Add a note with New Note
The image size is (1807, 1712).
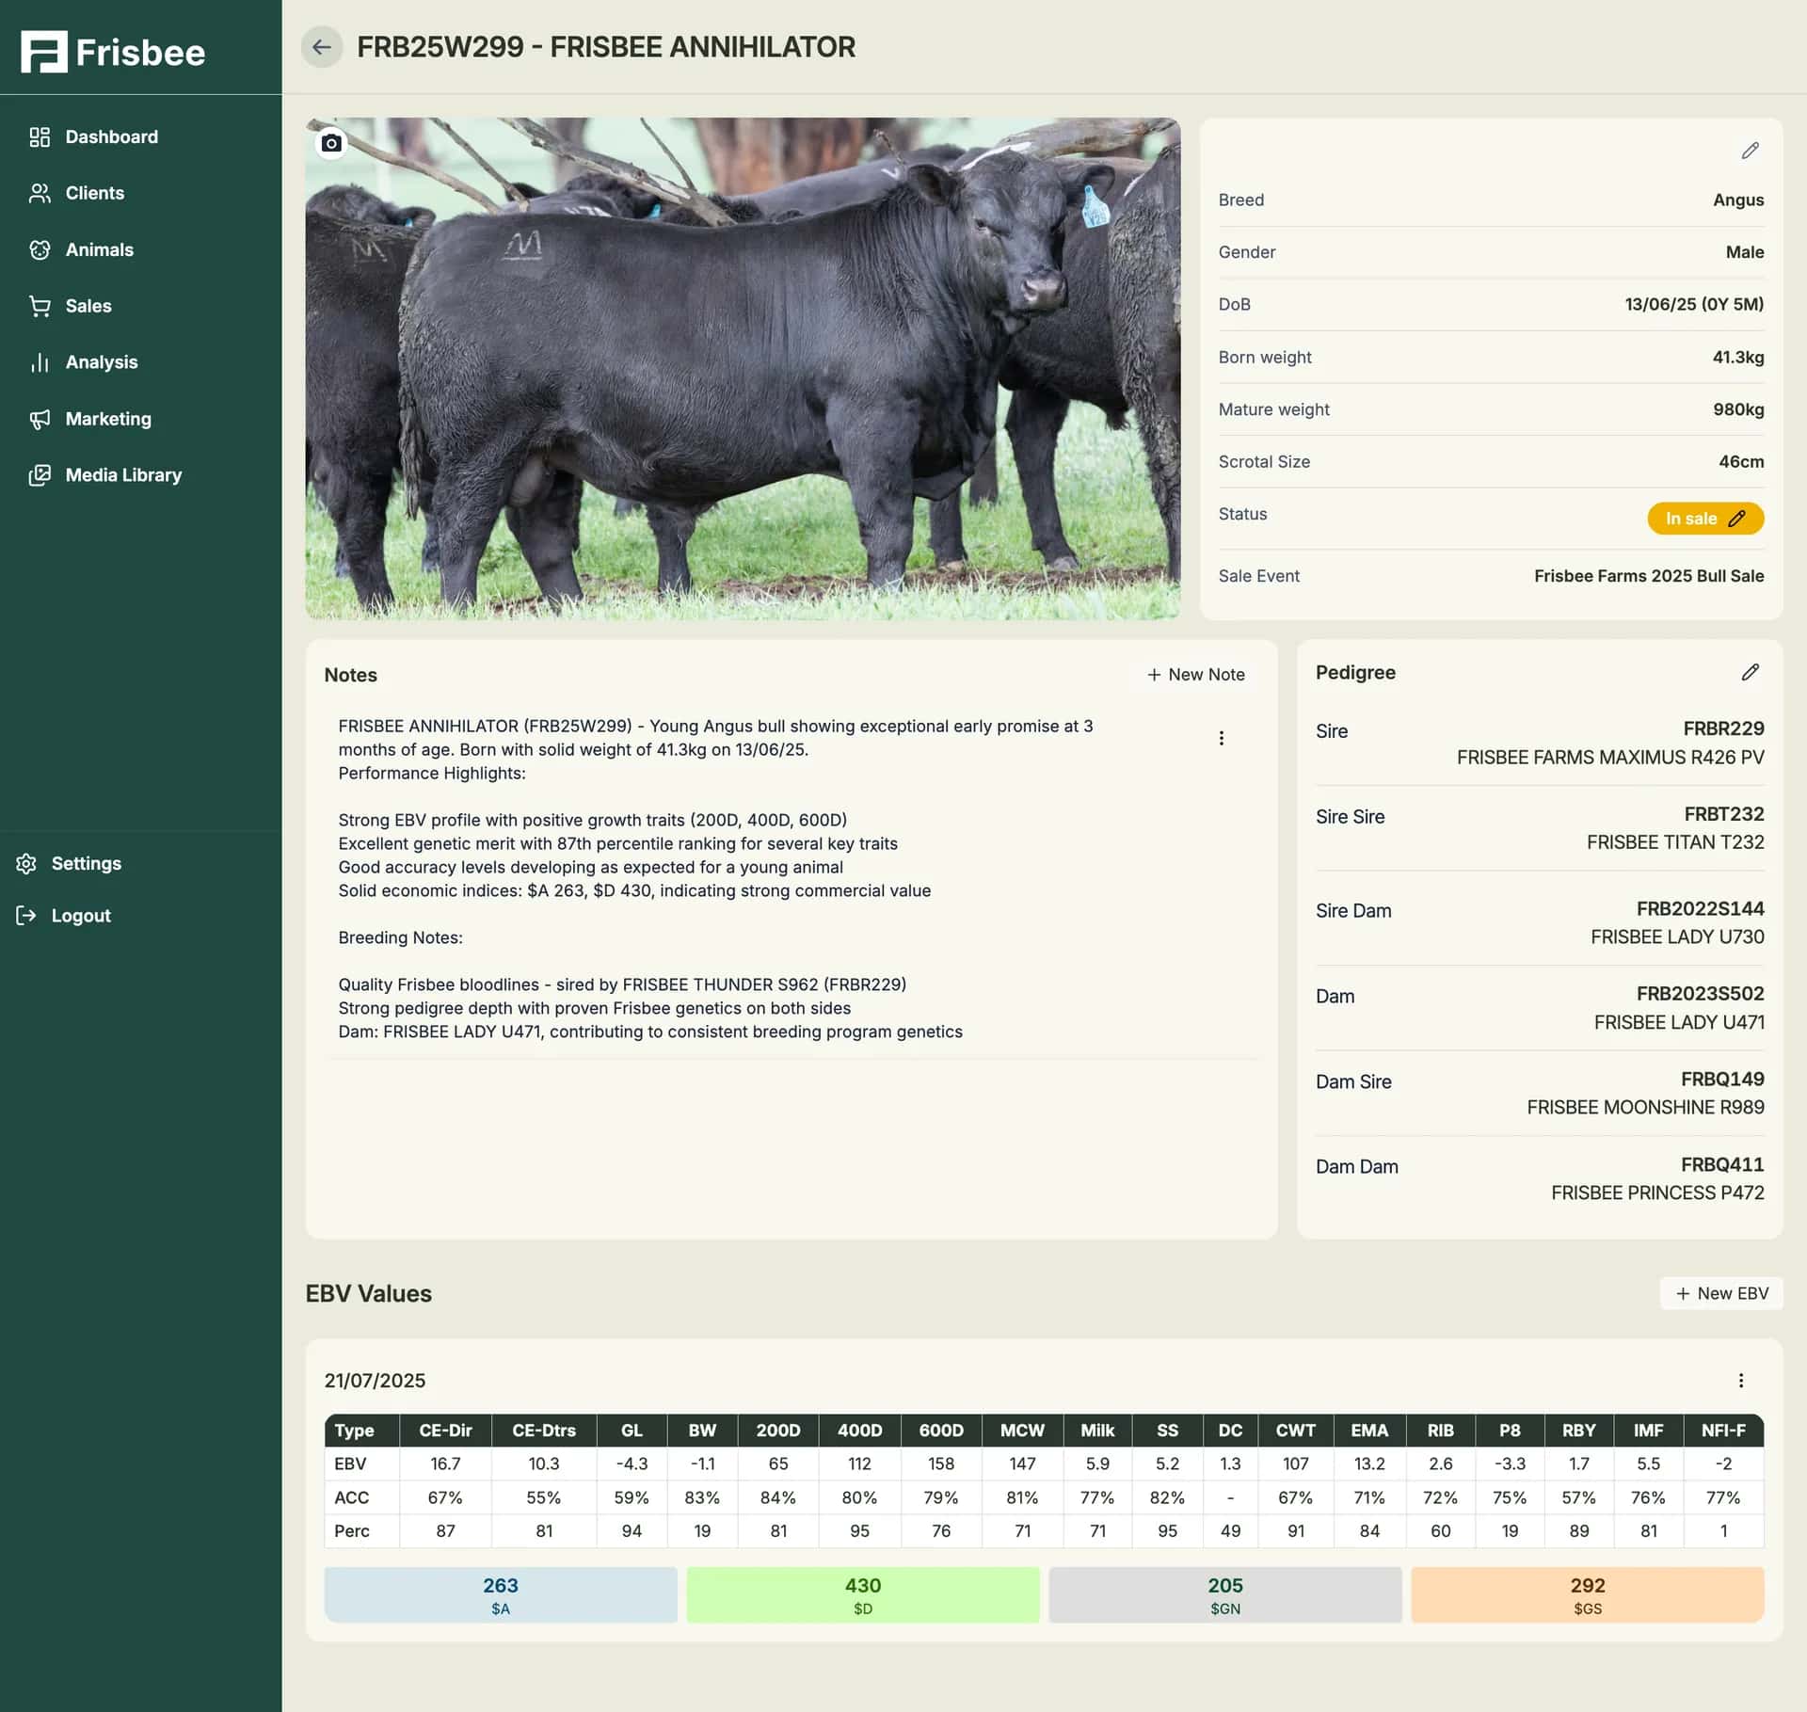click(x=1193, y=674)
